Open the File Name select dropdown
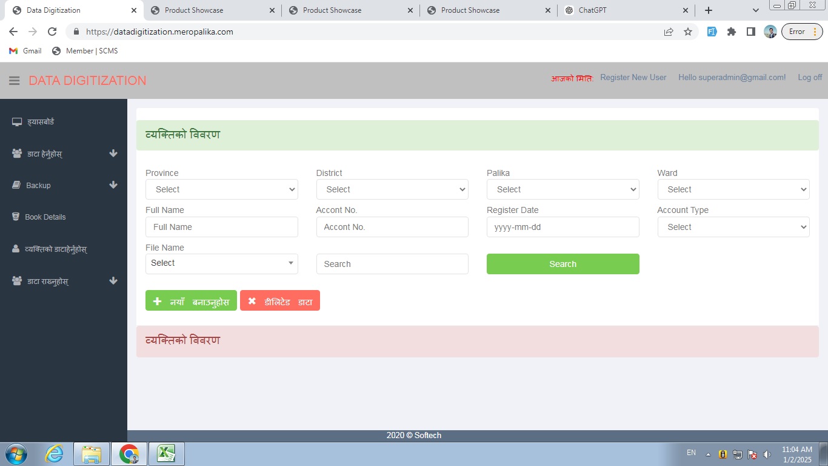 click(x=221, y=263)
